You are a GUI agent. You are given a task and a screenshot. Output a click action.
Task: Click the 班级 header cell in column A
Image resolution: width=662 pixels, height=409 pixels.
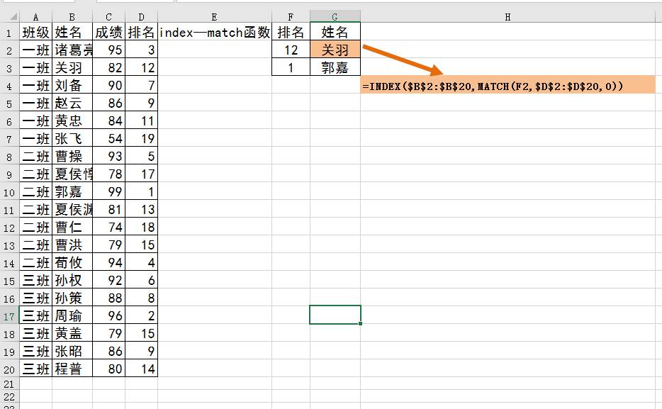click(x=34, y=32)
